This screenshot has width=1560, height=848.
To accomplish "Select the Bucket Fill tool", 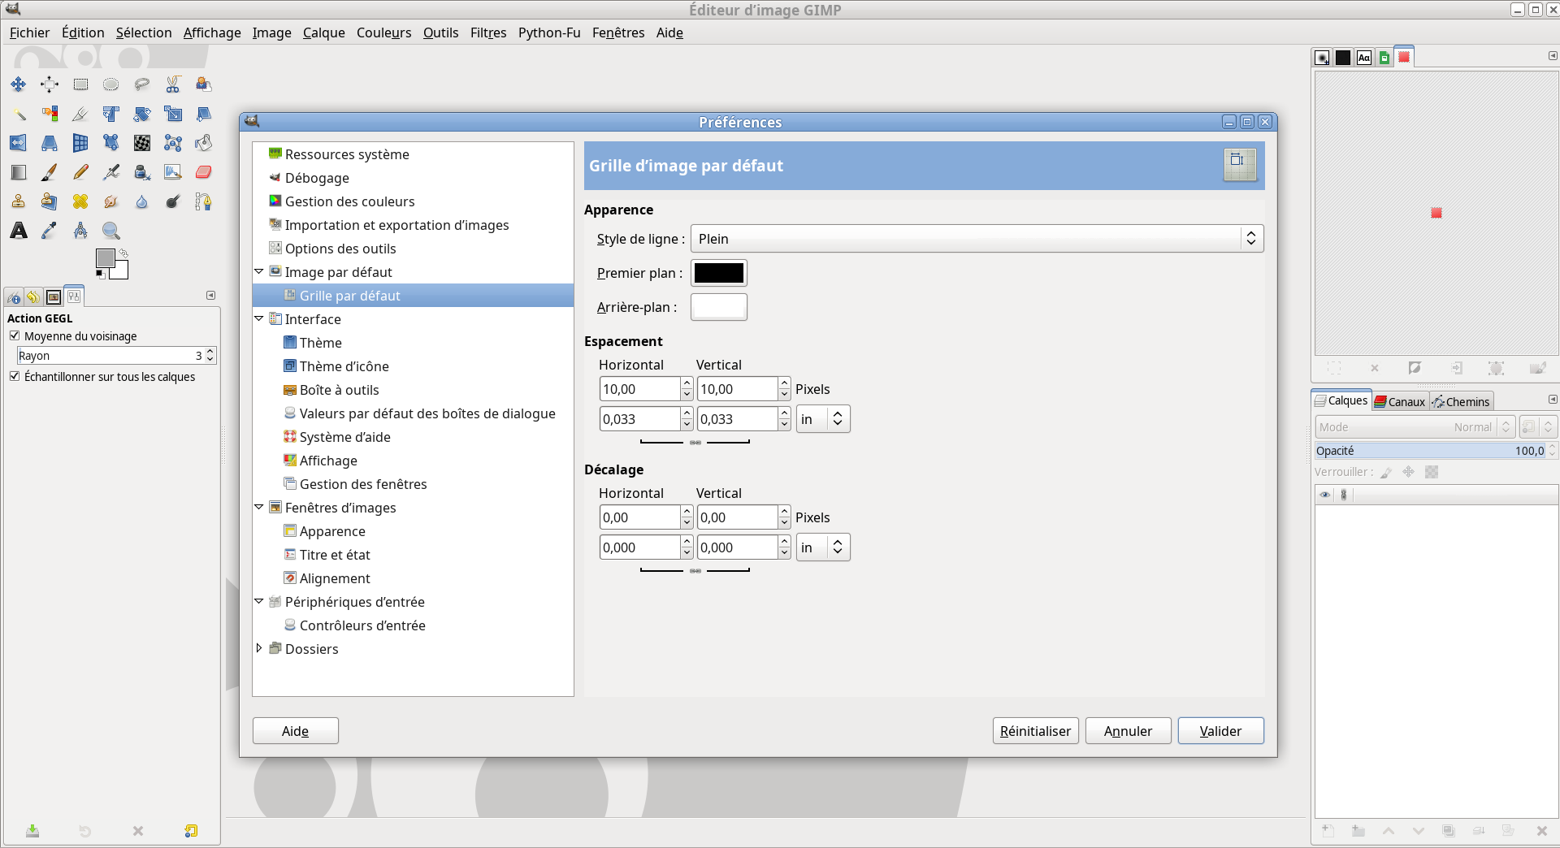I will pyautogui.click(x=204, y=143).
